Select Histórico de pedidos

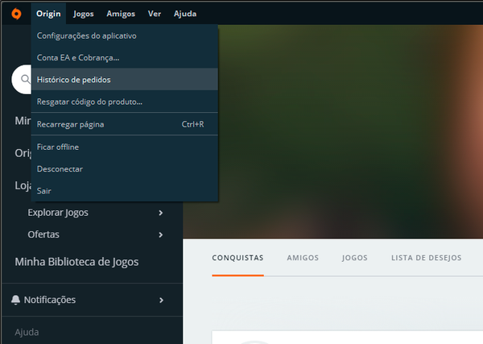point(125,80)
